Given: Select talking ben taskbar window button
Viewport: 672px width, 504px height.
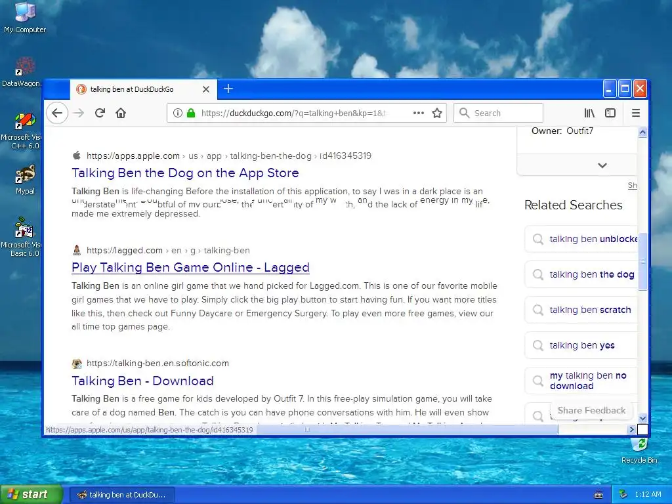Looking at the screenshot, I should [x=121, y=495].
